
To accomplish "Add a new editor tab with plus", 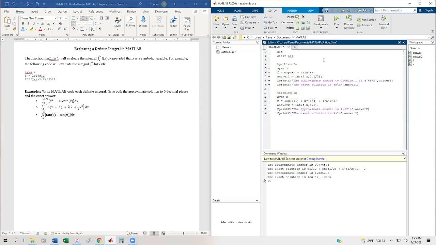I will click(x=295, y=47).
